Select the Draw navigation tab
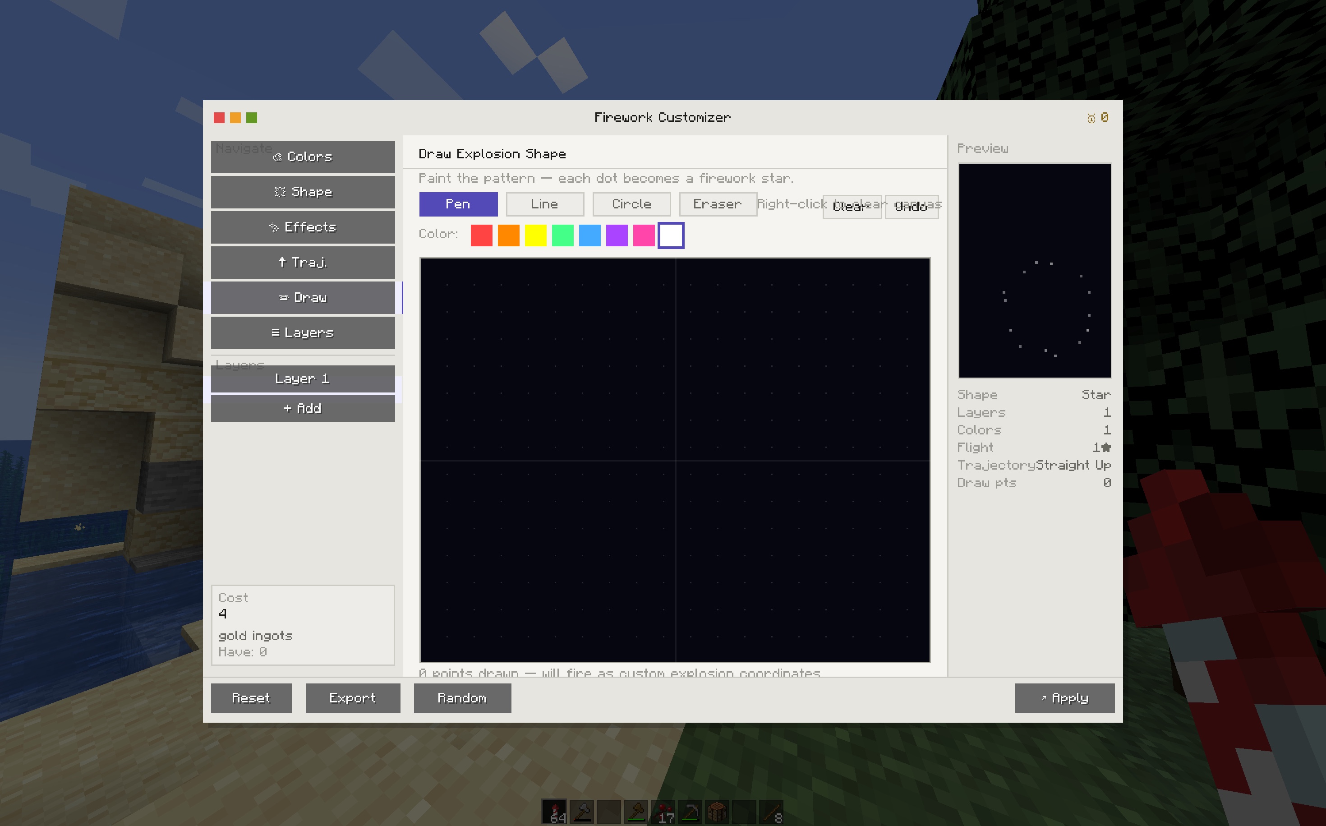The height and width of the screenshot is (826, 1326). click(x=303, y=298)
